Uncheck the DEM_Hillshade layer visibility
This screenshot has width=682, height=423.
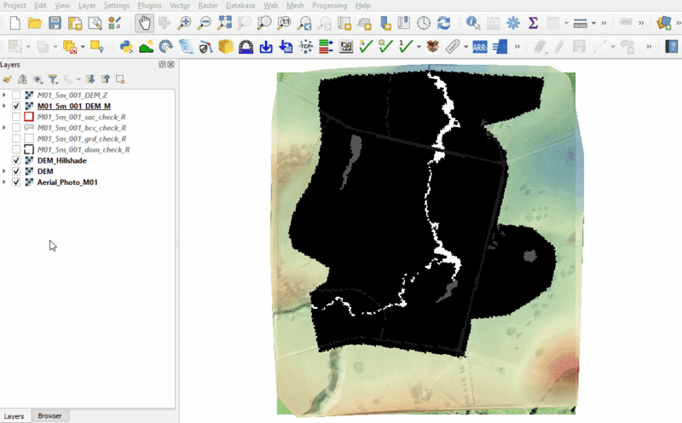(x=17, y=160)
